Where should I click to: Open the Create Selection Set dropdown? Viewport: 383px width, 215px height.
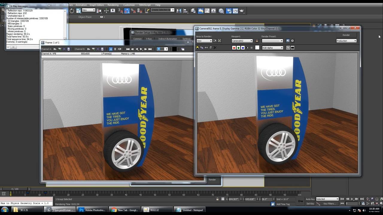click(x=162, y=10)
